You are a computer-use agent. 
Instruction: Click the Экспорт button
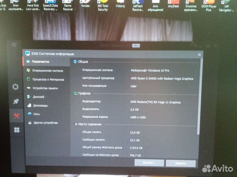[149, 163]
